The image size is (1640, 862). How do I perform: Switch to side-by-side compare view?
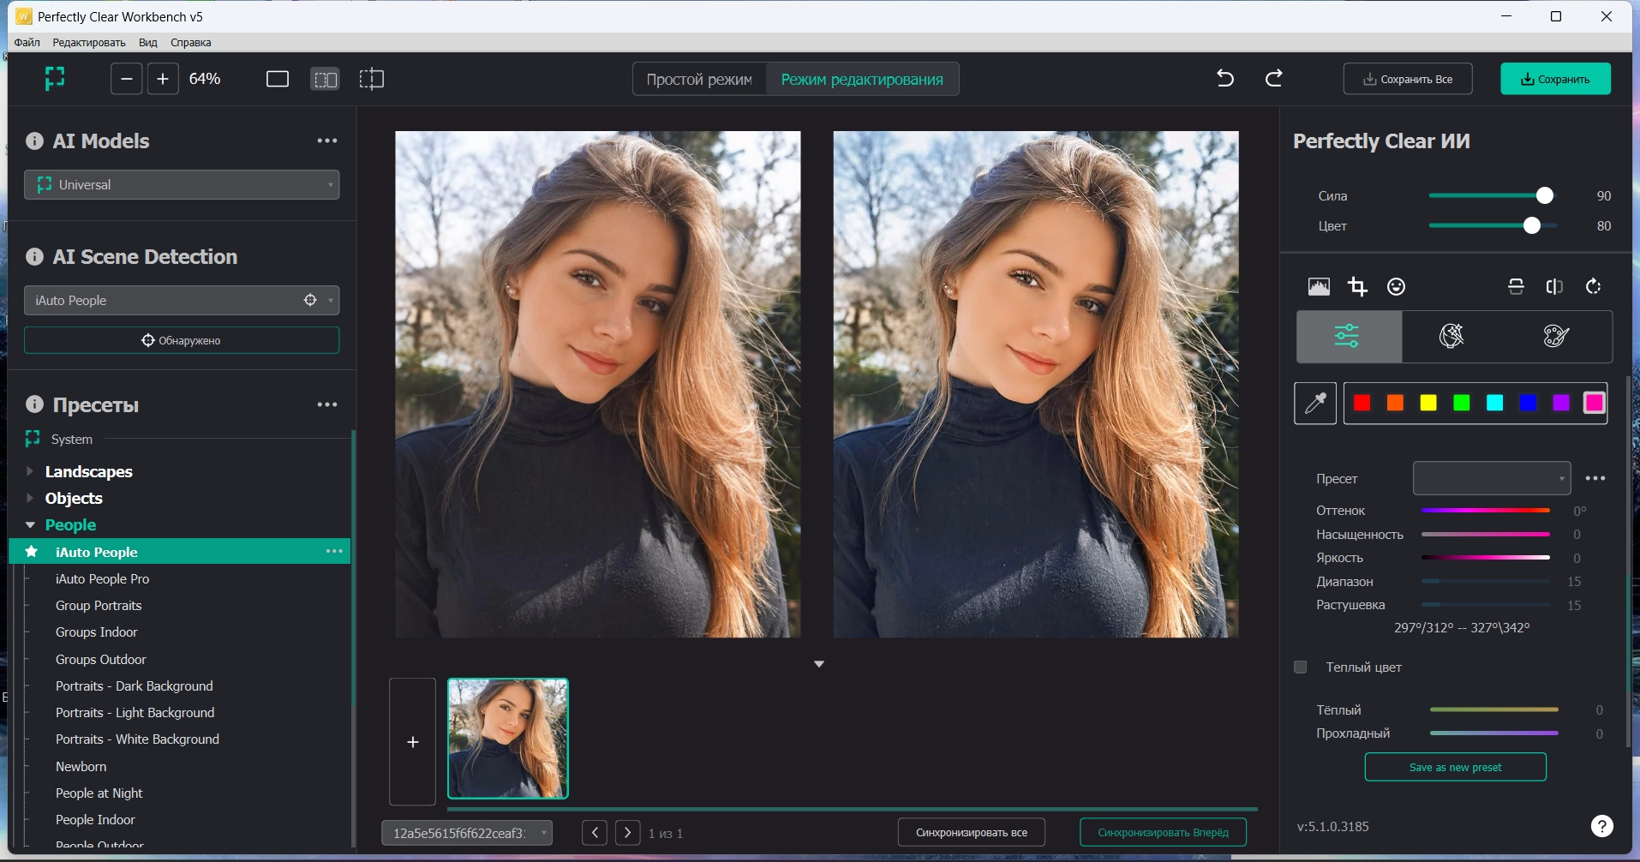[x=326, y=80]
